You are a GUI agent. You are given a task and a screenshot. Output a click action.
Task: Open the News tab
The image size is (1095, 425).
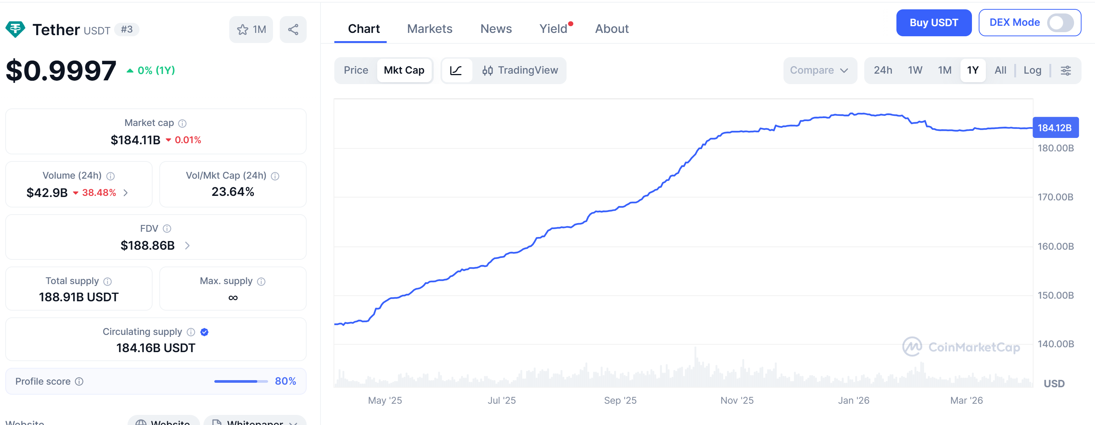click(496, 28)
